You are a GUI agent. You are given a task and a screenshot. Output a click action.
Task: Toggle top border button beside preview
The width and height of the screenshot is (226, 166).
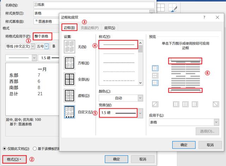coord(155,68)
